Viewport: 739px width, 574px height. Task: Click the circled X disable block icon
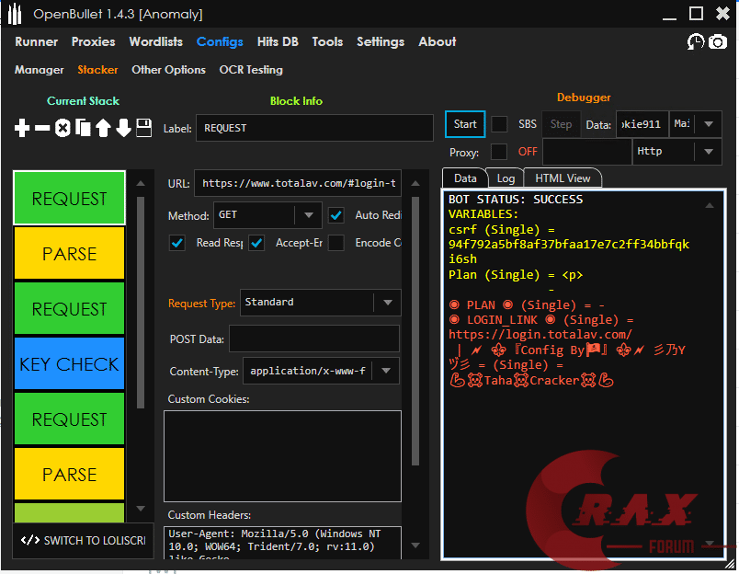point(63,129)
